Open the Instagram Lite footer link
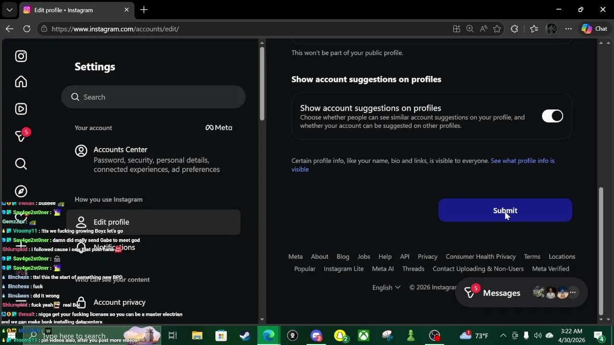Viewport: 614px width, 345px height. pyautogui.click(x=343, y=269)
